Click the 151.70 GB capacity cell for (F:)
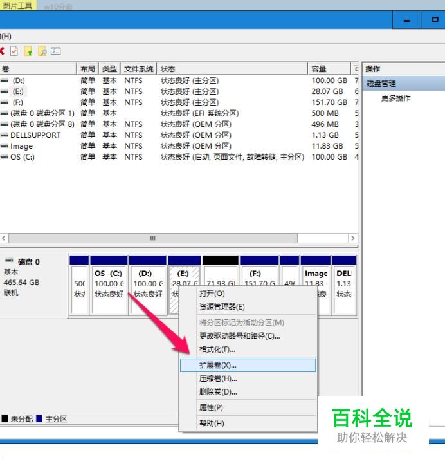 [x=329, y=102]
